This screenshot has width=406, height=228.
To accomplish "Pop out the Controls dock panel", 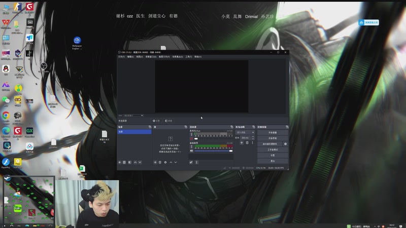I will [x=287, y=127].
